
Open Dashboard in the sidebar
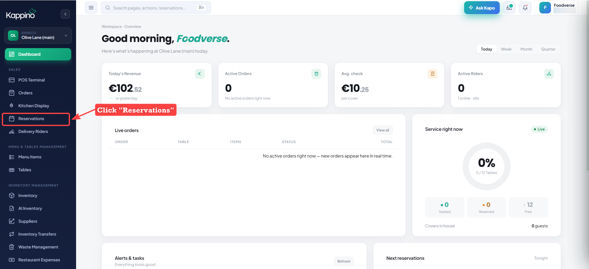click(x=38, y=54)
